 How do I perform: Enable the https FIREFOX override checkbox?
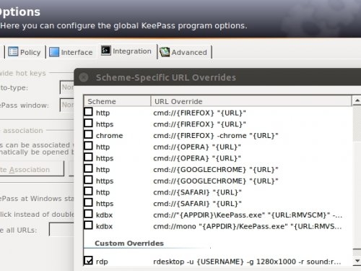(89, 123)
